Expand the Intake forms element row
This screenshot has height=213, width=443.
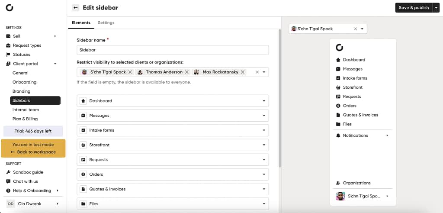pyautogui.click(x=264, y=130)
